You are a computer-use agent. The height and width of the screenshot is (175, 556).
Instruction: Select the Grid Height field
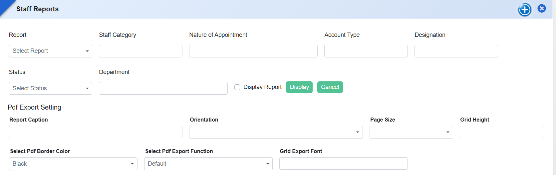(501, 132)
